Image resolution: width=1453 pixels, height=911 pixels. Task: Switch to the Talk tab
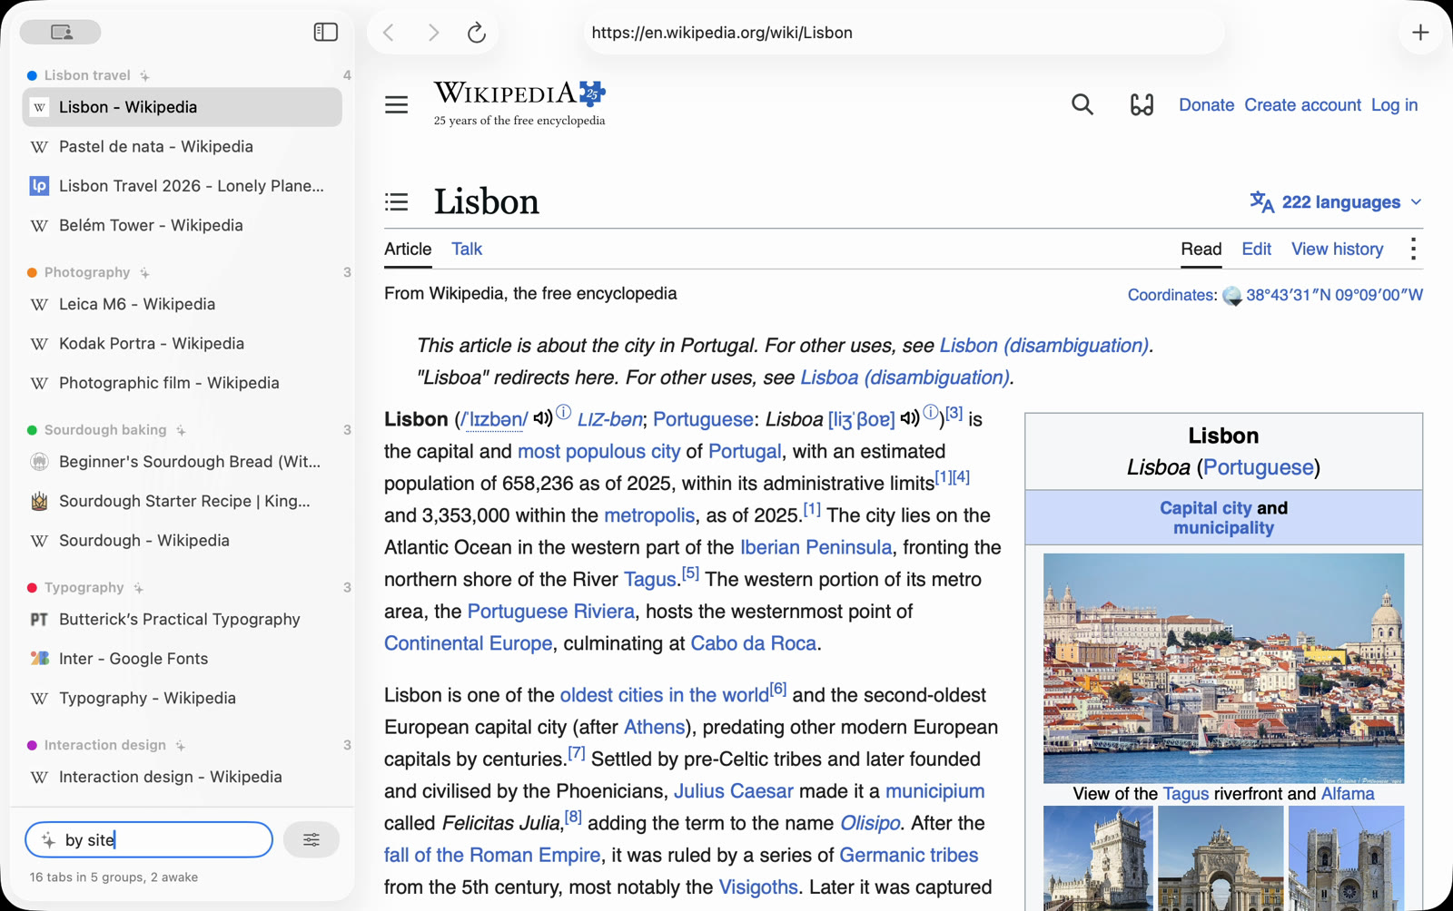467,249
